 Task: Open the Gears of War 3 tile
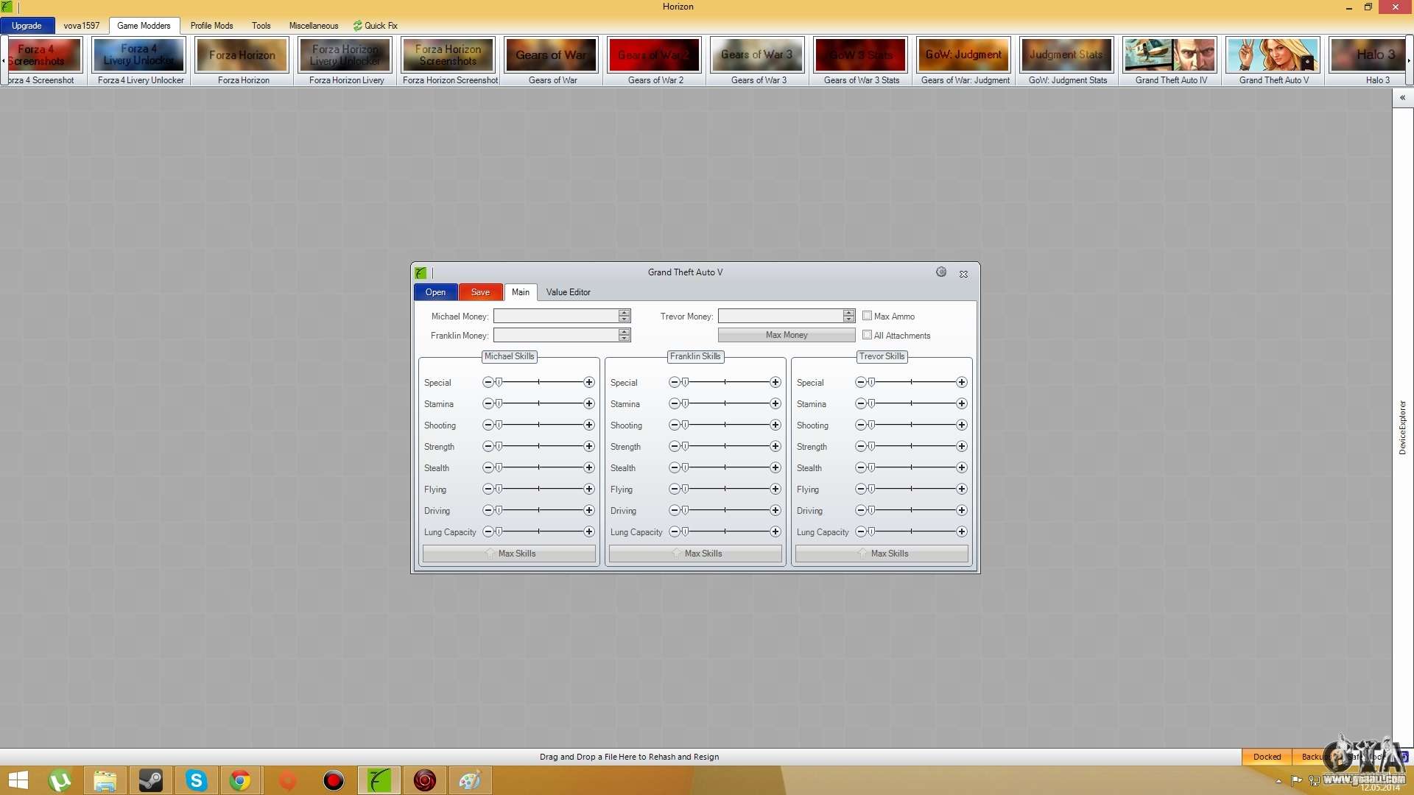[x=759, y=61]
